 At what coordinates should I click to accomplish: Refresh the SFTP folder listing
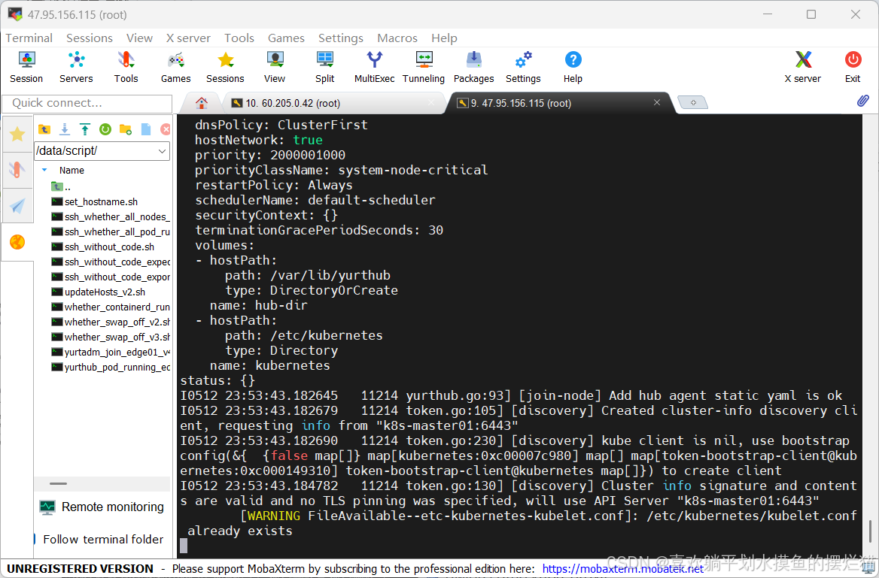(x=105, y=129)
